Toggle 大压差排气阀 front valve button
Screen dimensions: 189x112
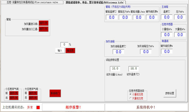click(33, 93)
